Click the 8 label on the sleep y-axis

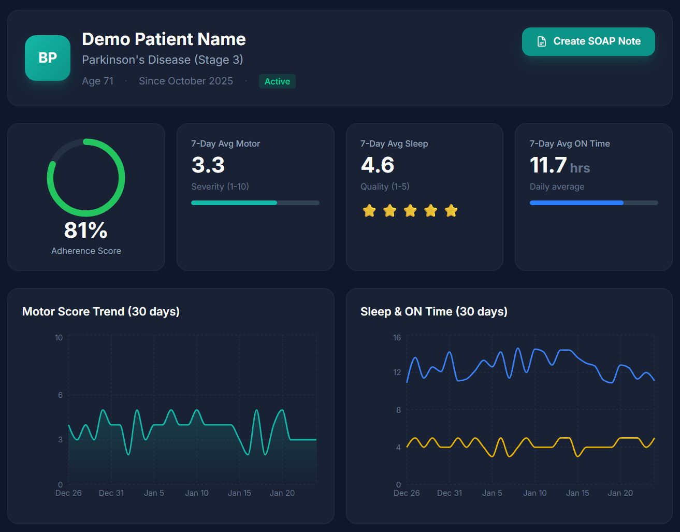(398, 410)
